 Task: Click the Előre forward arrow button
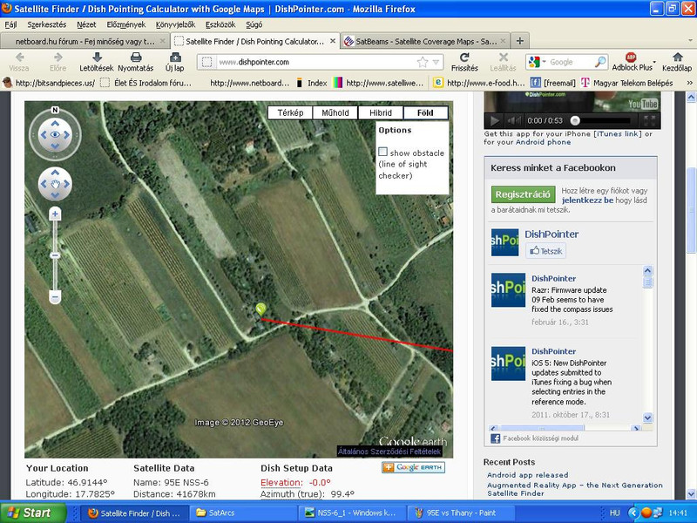[58, 62]
